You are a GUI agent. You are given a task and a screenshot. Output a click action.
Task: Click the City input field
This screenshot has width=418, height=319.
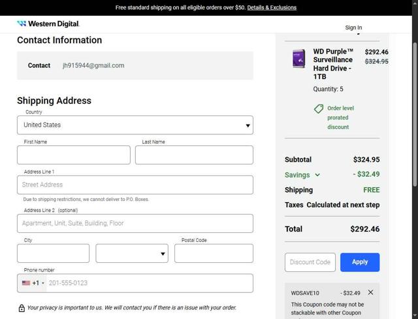click(x=54, y=253)
